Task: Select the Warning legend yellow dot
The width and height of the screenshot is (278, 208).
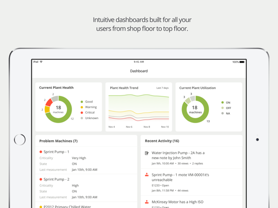Action: pyautogui.click(x=82, y=107)
